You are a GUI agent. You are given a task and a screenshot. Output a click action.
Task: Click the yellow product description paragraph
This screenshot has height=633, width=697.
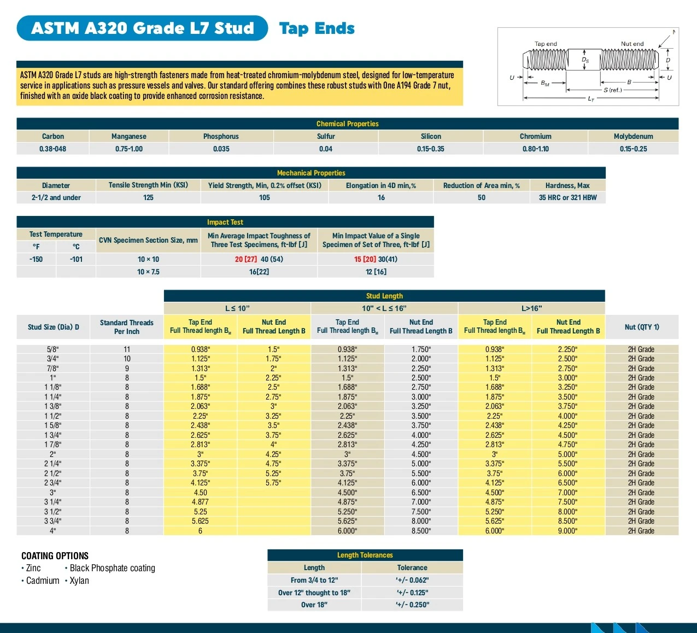239,86
